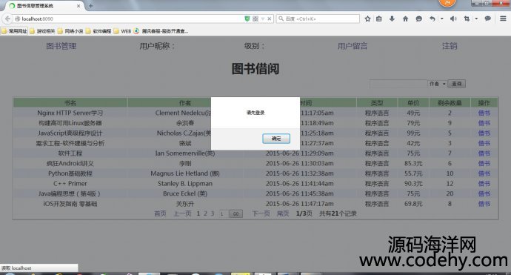Click the mute speaker icon in toolbar
Viewport: 511px width, 275px height.
coord(453,19)
